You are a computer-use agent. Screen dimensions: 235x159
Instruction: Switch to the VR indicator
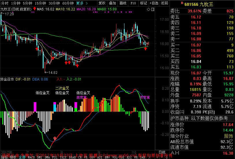coord(86,157)
